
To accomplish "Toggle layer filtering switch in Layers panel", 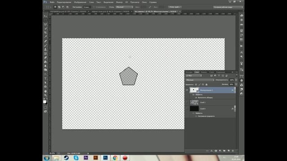I will click(x=236, y=76).
